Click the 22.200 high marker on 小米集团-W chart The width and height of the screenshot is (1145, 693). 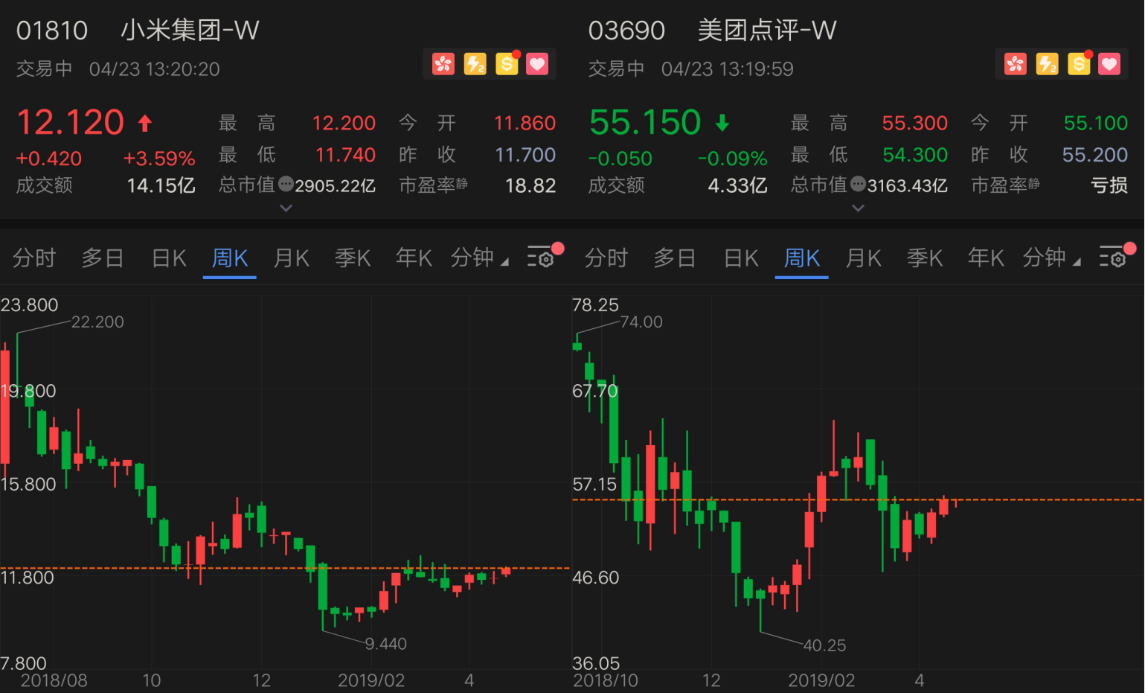point(97,322)
